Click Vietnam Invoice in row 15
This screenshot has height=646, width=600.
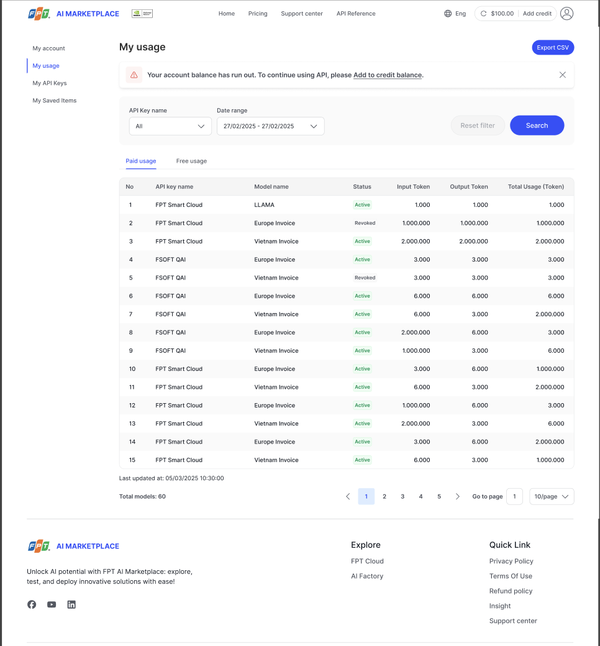276,460
